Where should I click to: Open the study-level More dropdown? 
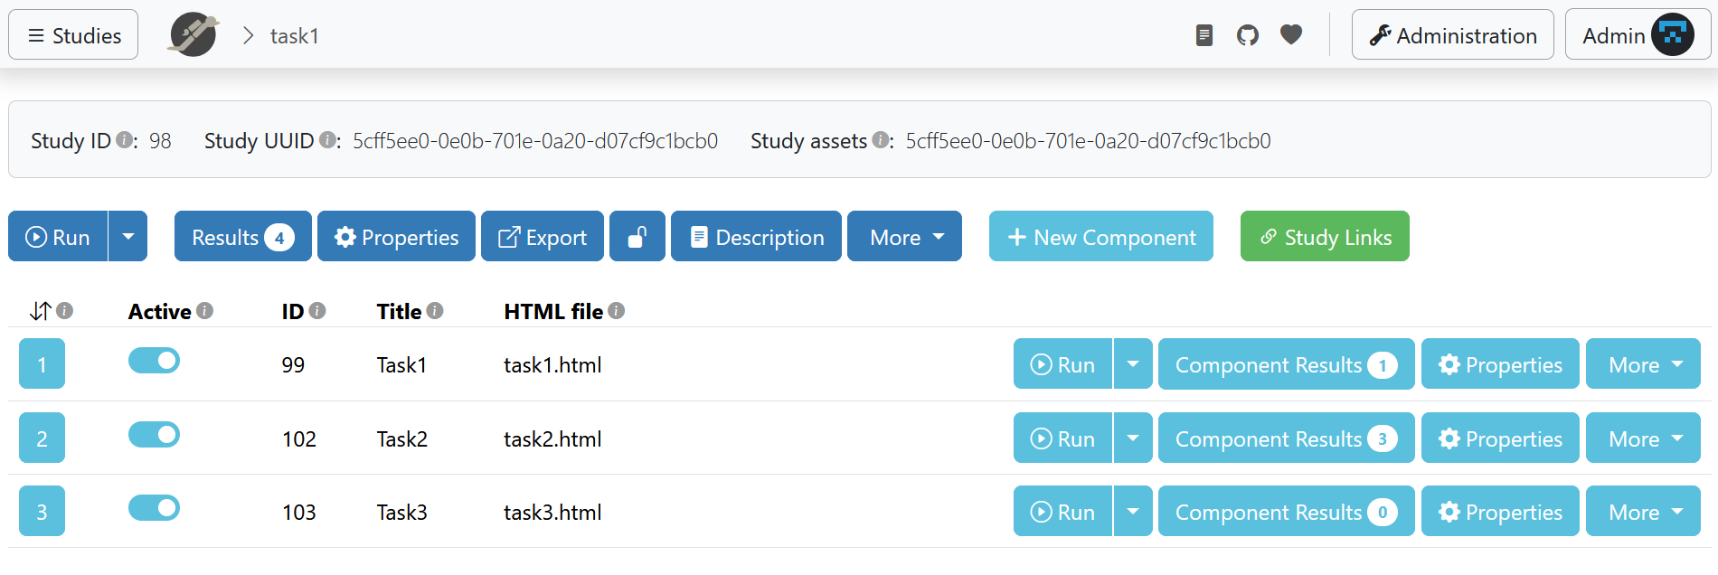pos(904,237)
